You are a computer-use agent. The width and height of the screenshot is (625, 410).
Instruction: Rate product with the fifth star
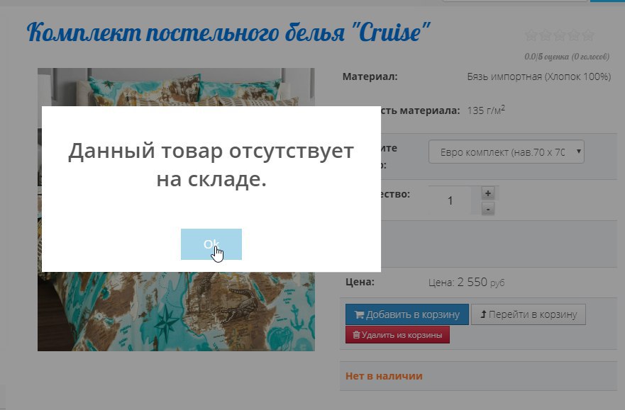point(588,35)
